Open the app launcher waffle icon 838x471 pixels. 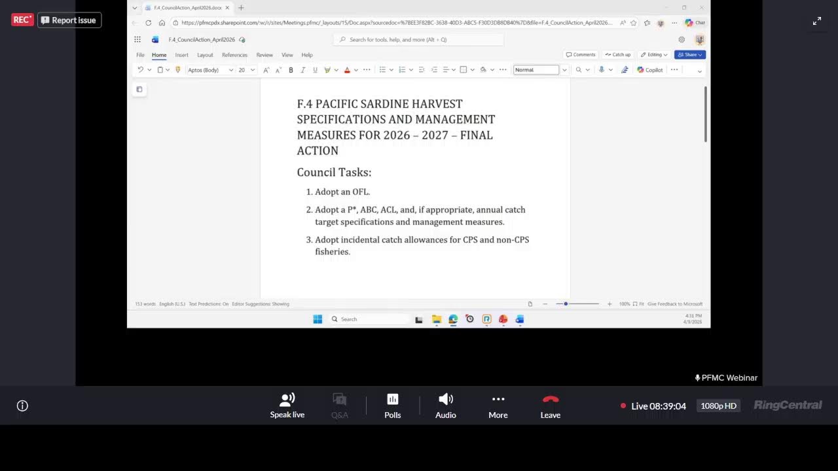[137, 40]
